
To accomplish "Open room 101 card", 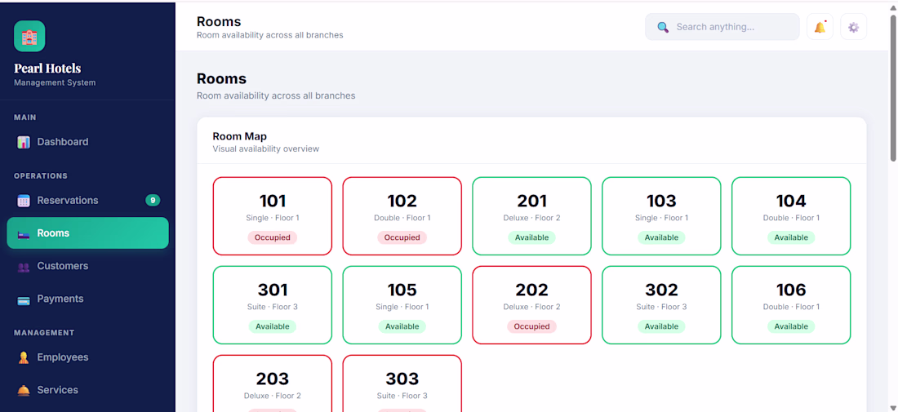I will pyautogui.click(x=273, y=215).
